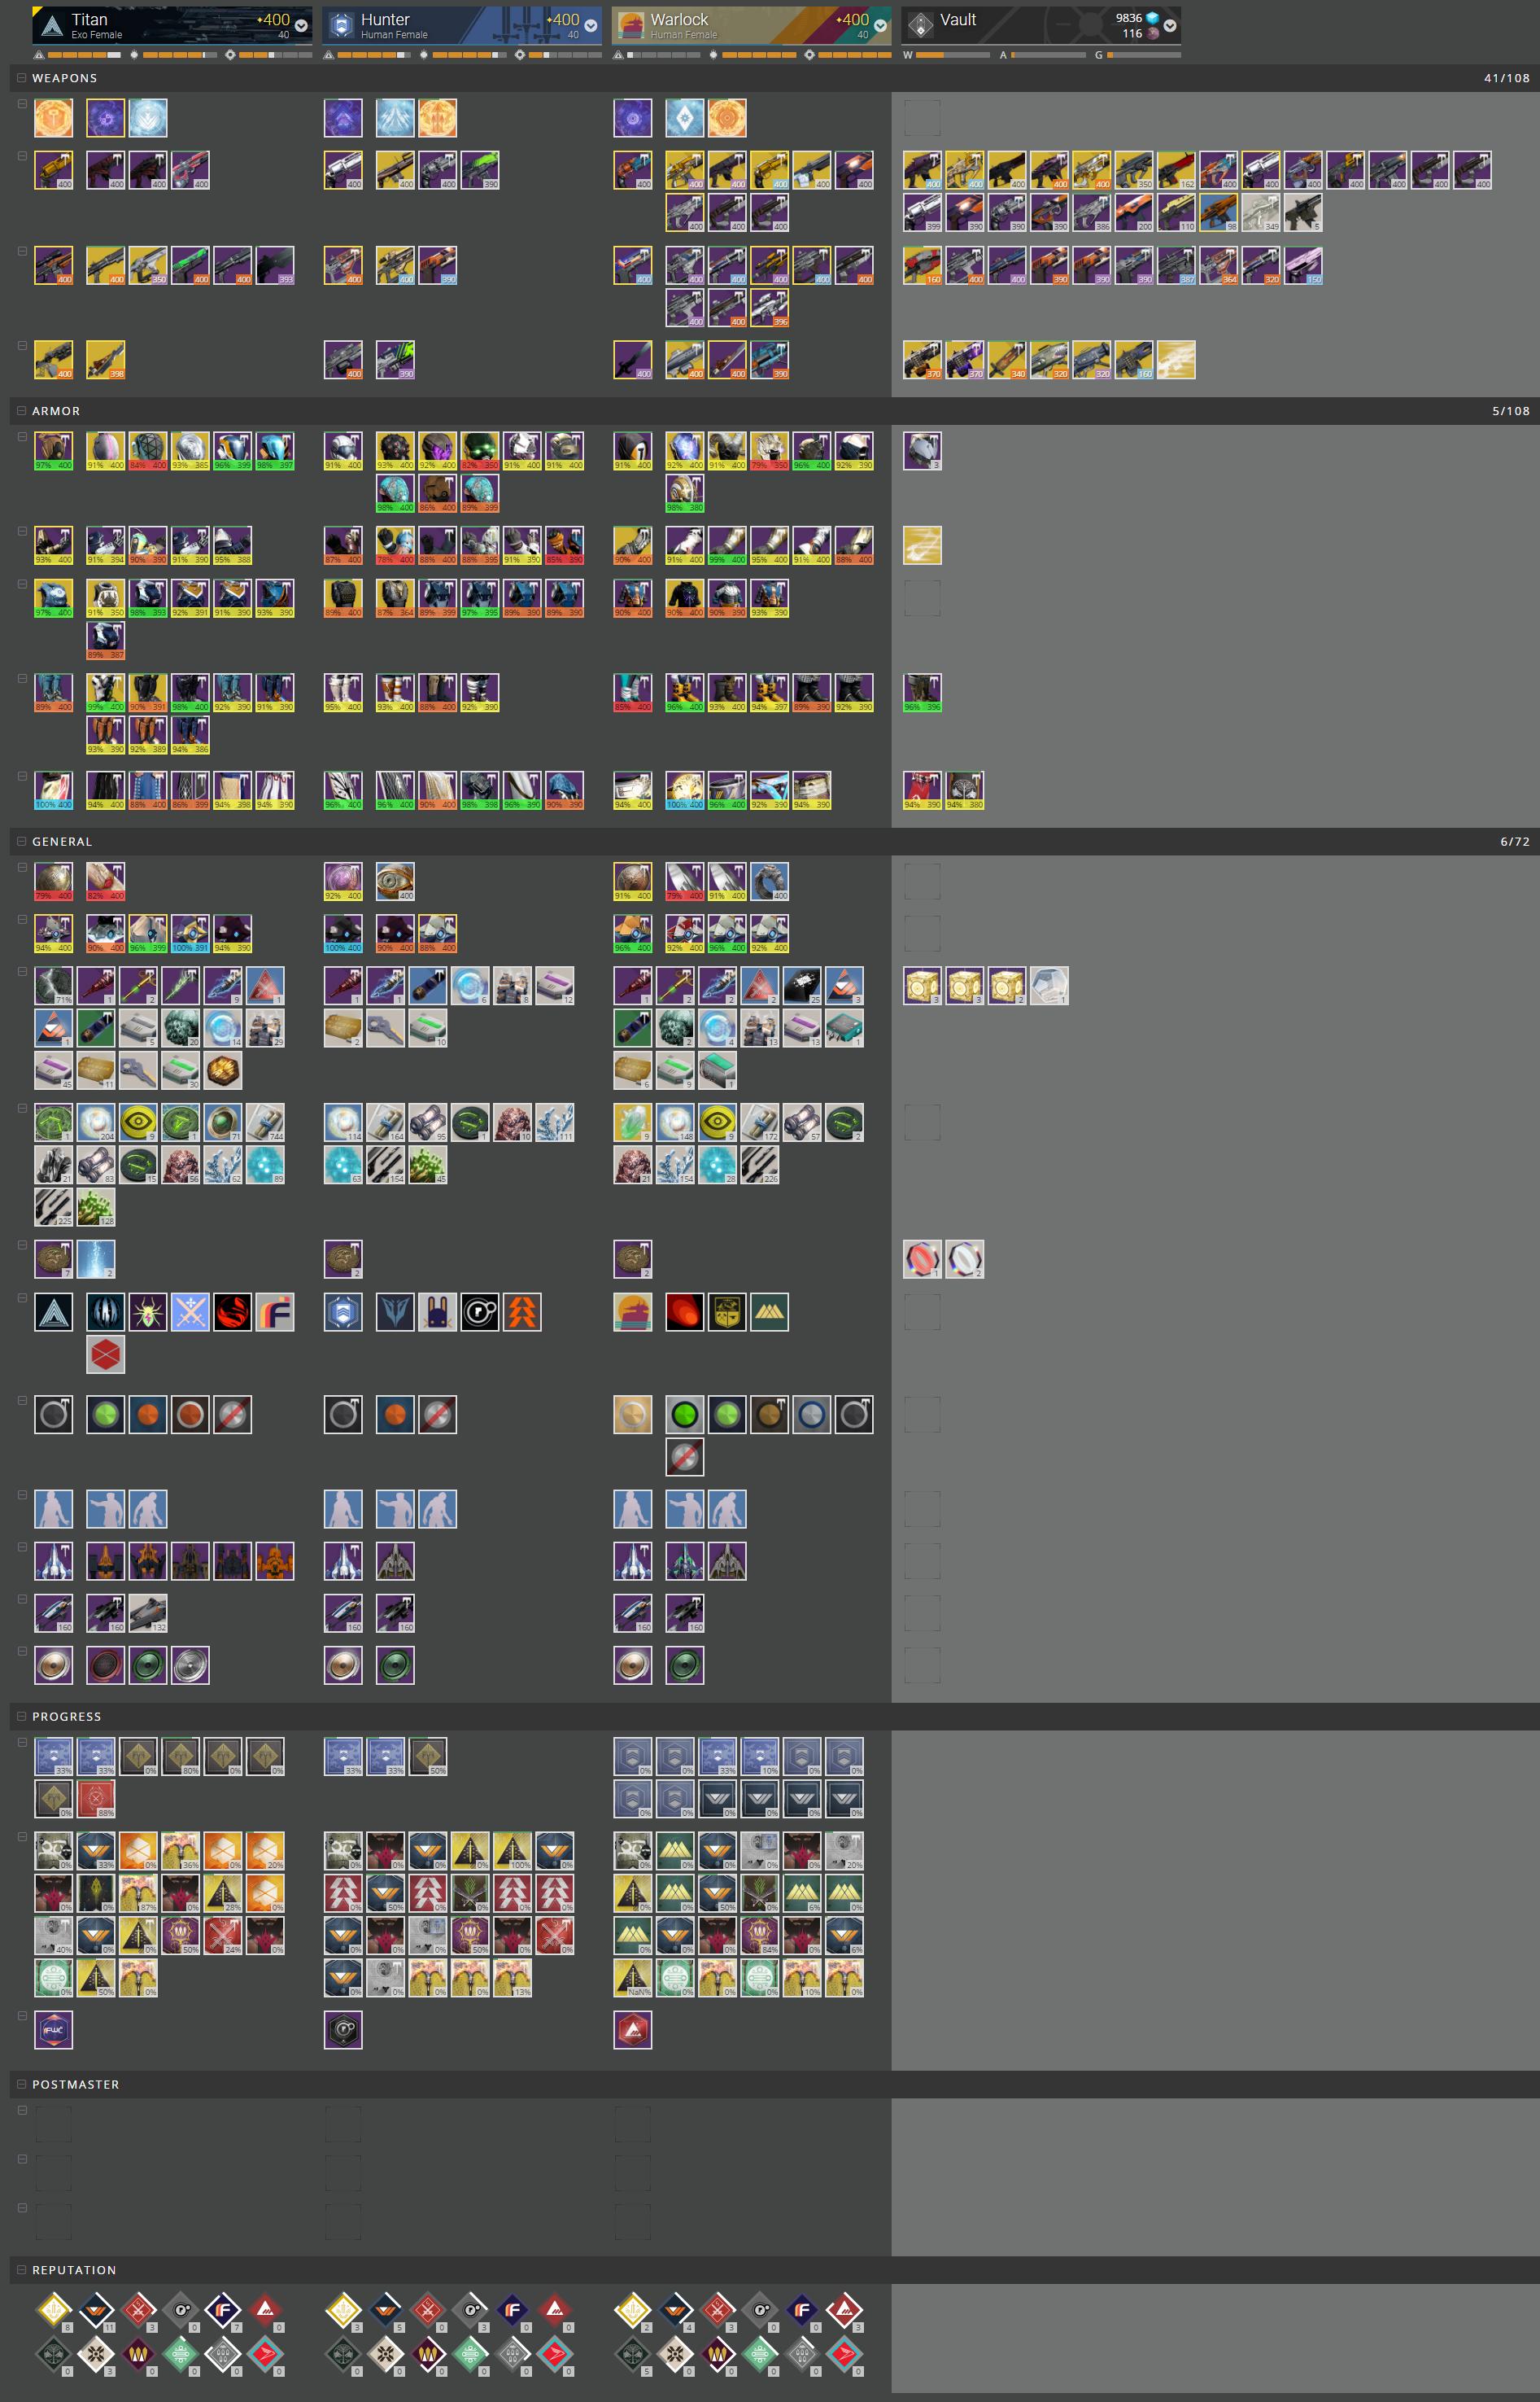Open the Titan character dropdown arrow
Viewport: 1540px width, 2402px height.
[x=301, y=26]
